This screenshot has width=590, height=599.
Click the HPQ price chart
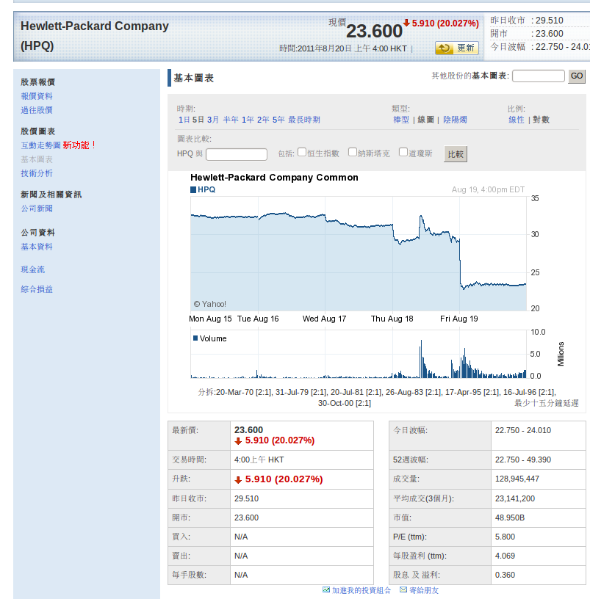click(359, 254)
